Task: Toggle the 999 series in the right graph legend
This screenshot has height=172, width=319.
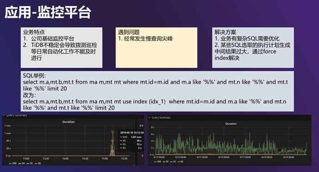Action: 158,162
